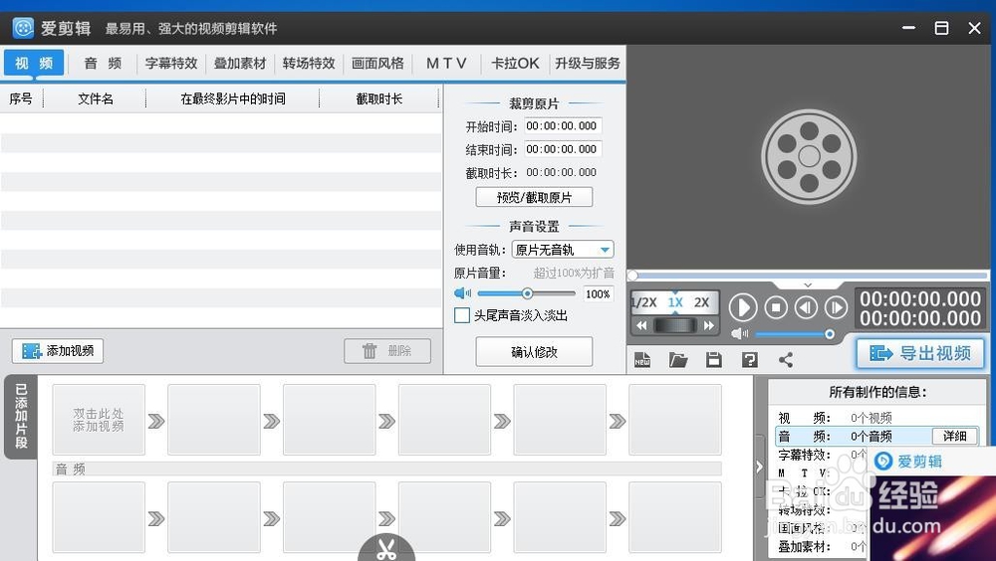Adjust the 原片音量 slider handle

[527, 293]
